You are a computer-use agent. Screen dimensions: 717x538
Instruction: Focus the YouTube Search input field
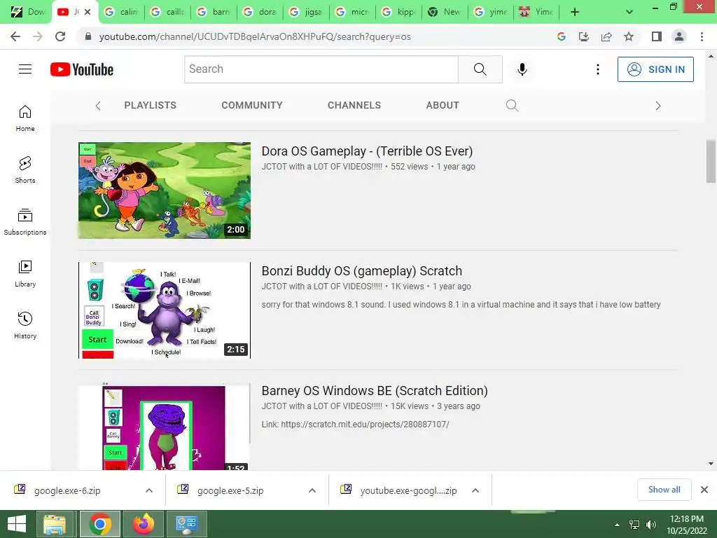321,69
